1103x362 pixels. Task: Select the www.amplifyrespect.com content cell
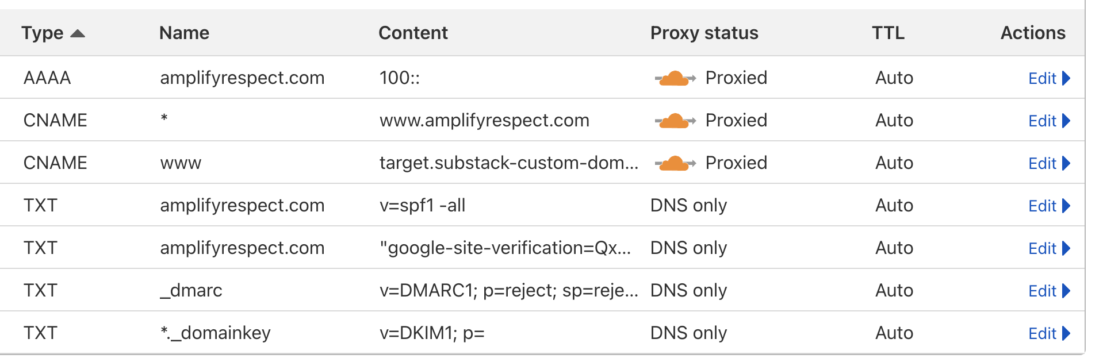pyautogui.click(x=484, y=121)
